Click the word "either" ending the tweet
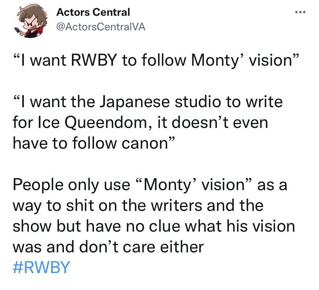This screenshot has width=319, height=290. (x=182, y=247)
